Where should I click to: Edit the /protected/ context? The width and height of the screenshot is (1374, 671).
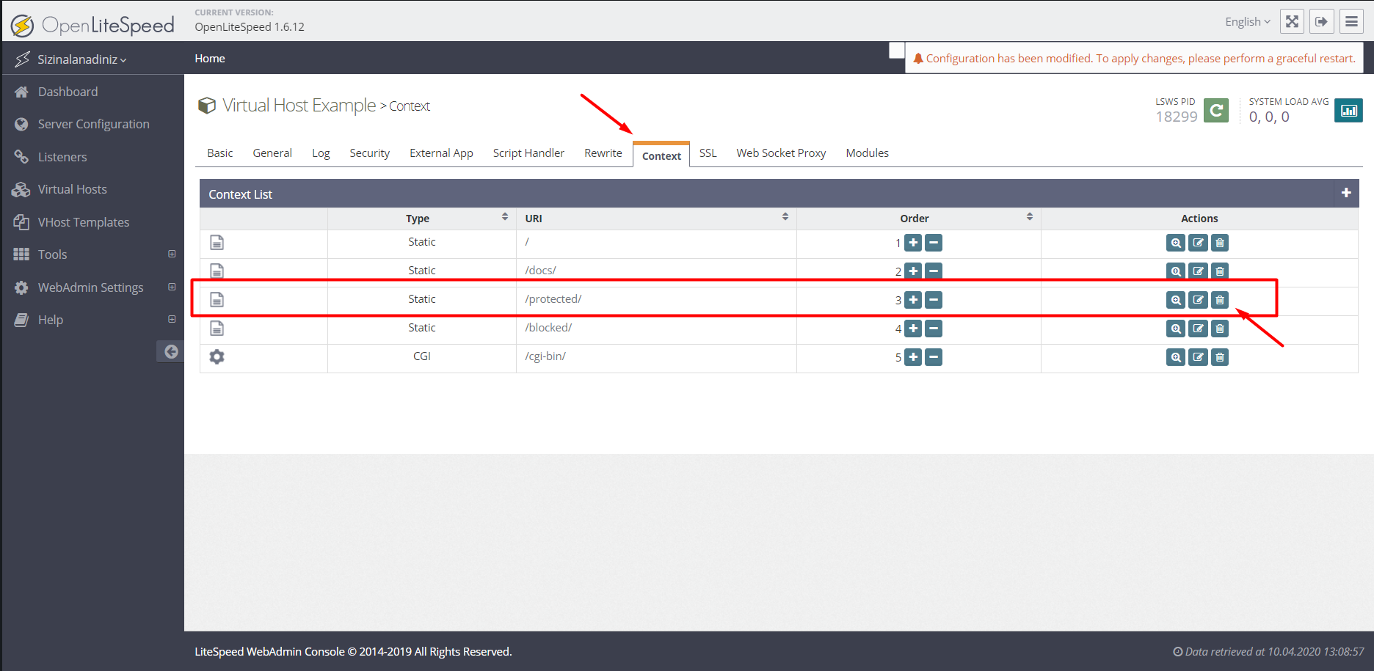click(x=1198, y=300)
